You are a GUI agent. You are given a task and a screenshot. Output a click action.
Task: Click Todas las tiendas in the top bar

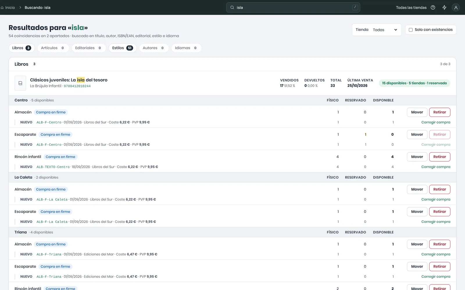click(x=411, y=8)
